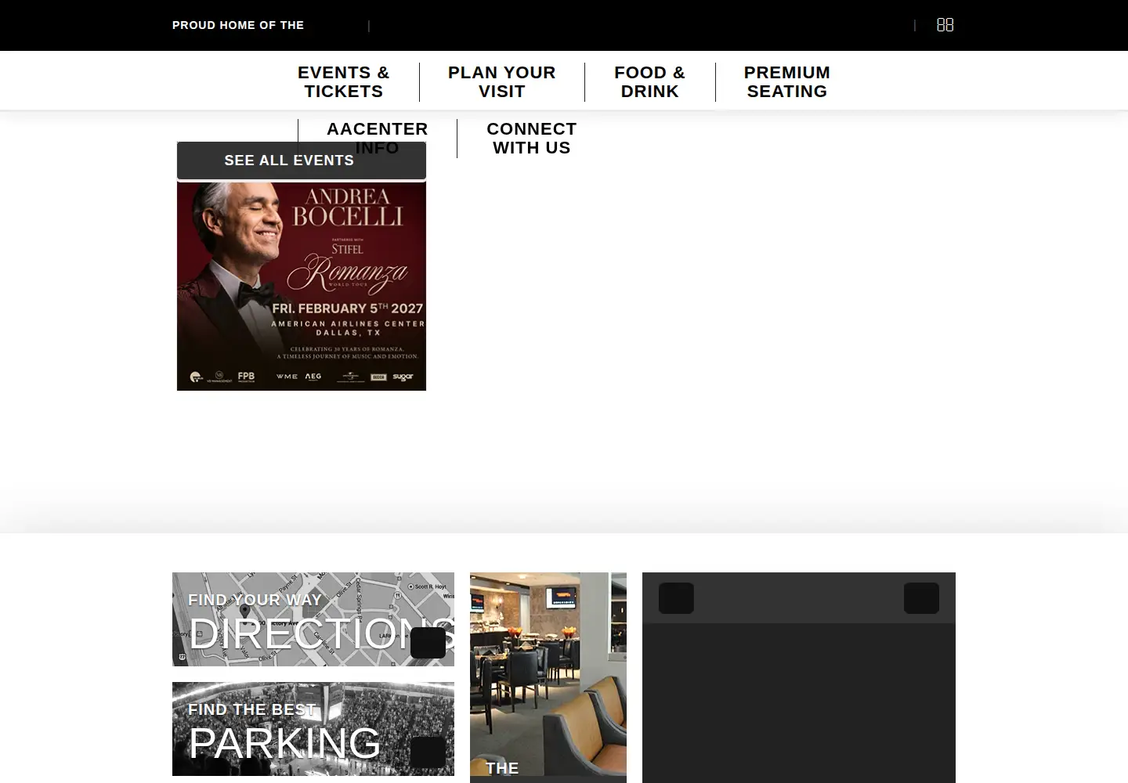Click the See All Events button
The width and height of the screenshot is (1128, 783).
302,161
